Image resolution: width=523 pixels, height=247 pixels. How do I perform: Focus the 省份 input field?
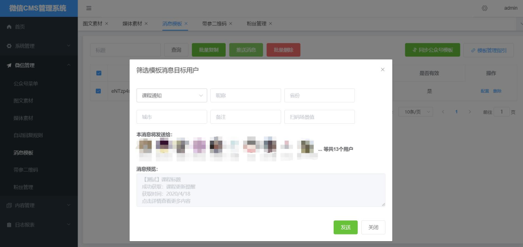point(320,96)
